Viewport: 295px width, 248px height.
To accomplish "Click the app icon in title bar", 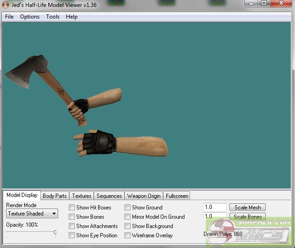I will tap(6, 4).
